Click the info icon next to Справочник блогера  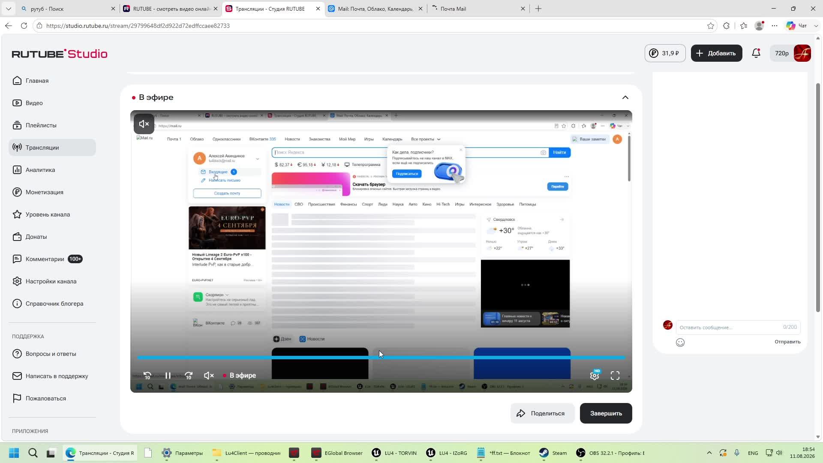pos(17,304)
